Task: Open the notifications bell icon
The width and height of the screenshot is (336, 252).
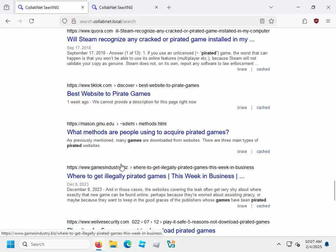Action: (x=327, y=244)
